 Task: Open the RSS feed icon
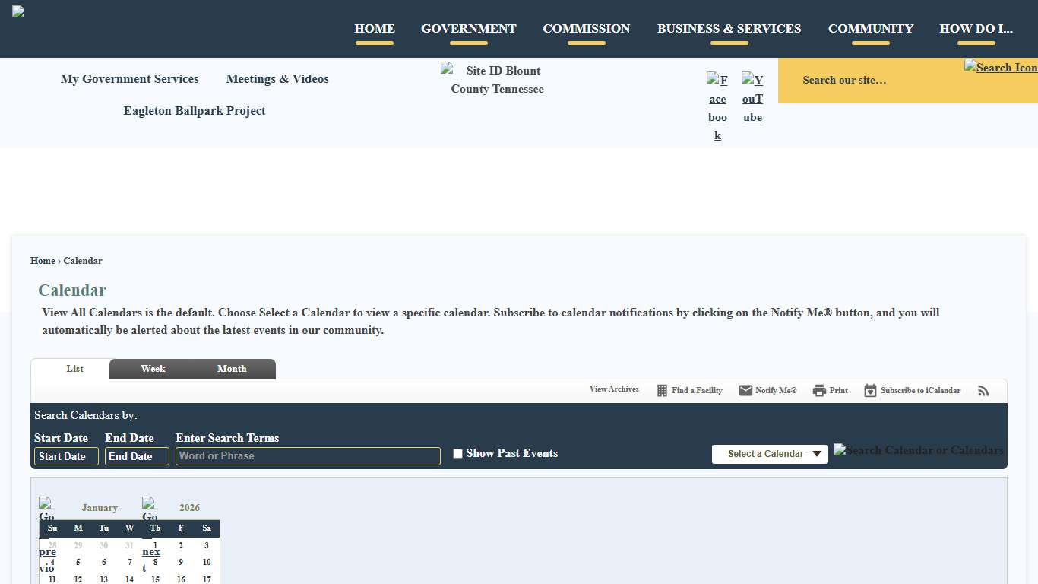983,391
